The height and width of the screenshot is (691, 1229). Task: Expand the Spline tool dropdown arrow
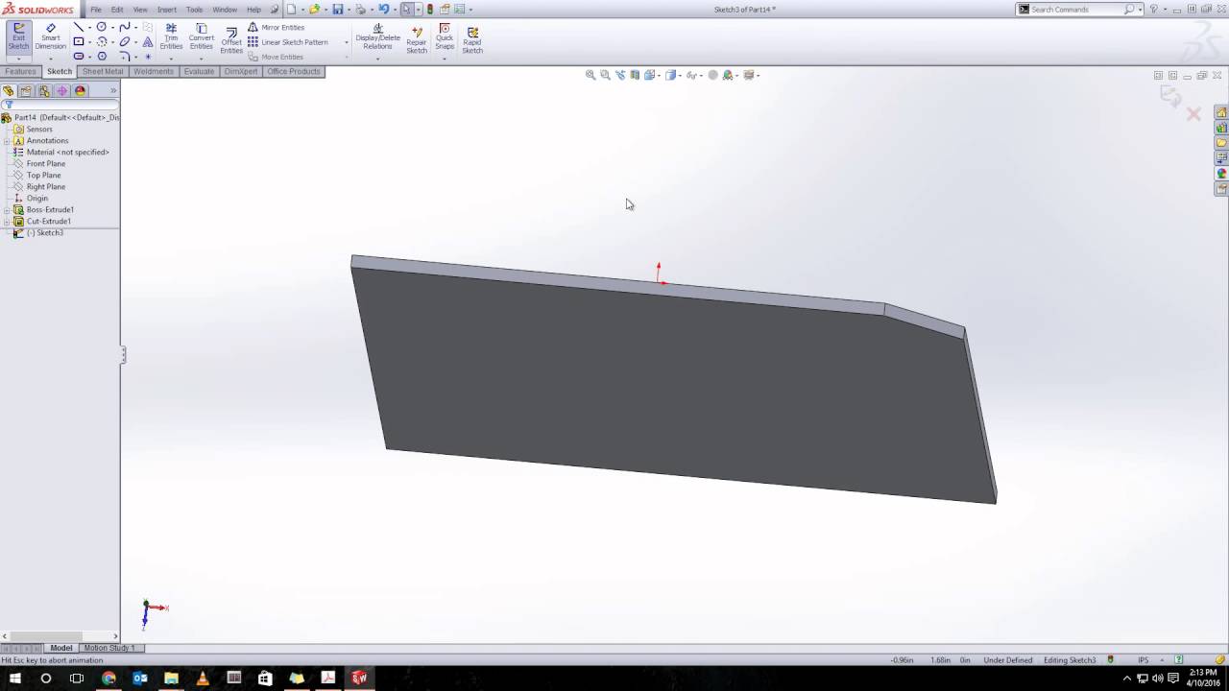pyautogui.click(x=135, y=27)
